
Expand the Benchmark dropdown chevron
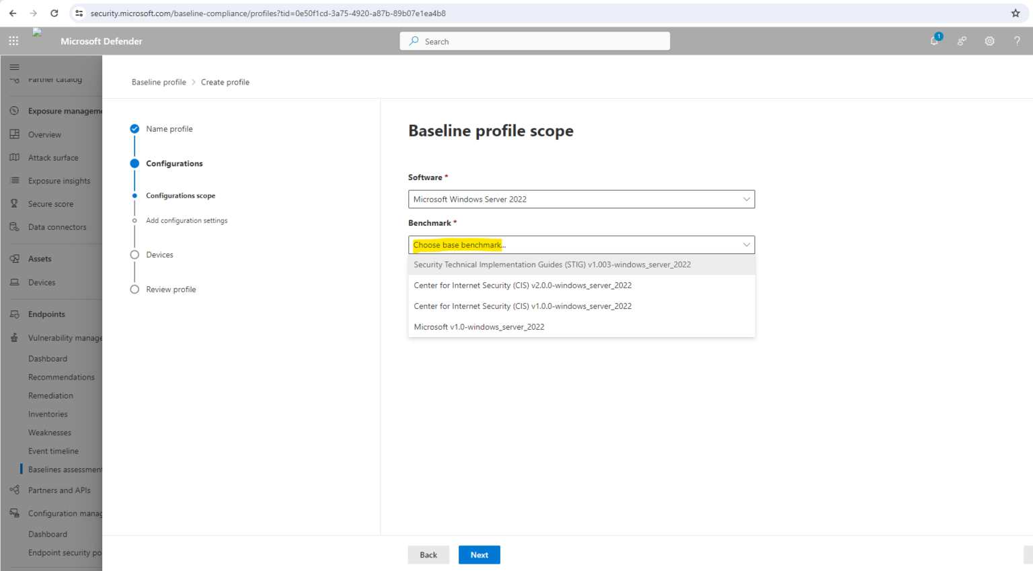pyautogui.click(x=746, y=245)
